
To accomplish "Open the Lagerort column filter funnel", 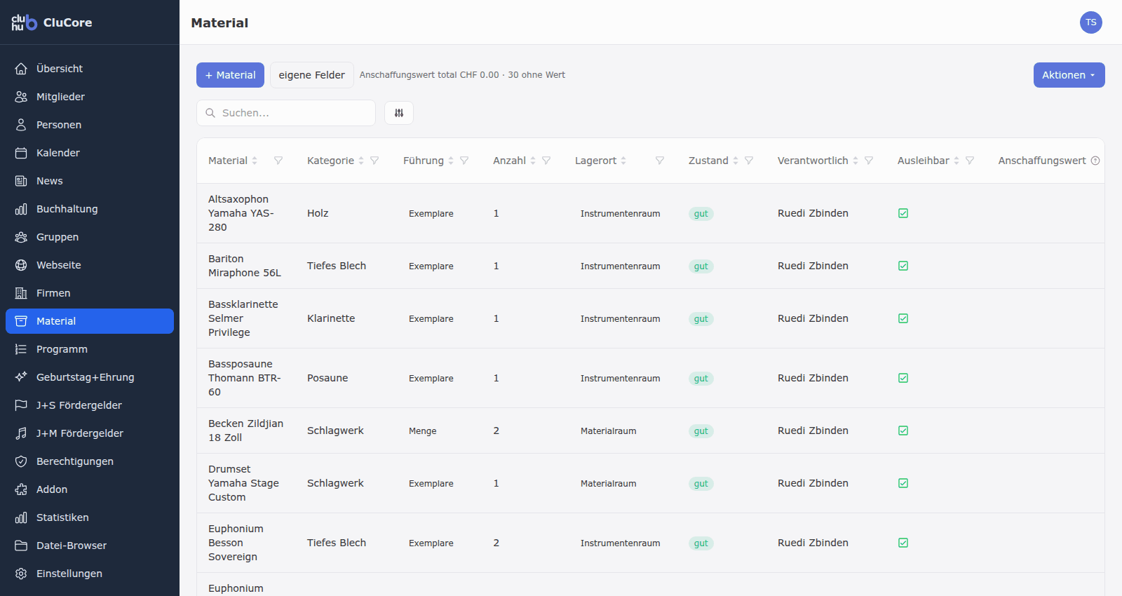I will point(660,161).
